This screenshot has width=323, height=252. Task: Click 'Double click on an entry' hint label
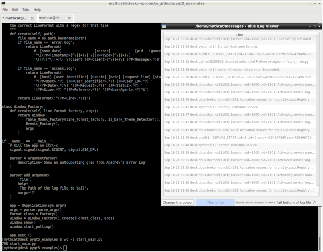(255, 202)
